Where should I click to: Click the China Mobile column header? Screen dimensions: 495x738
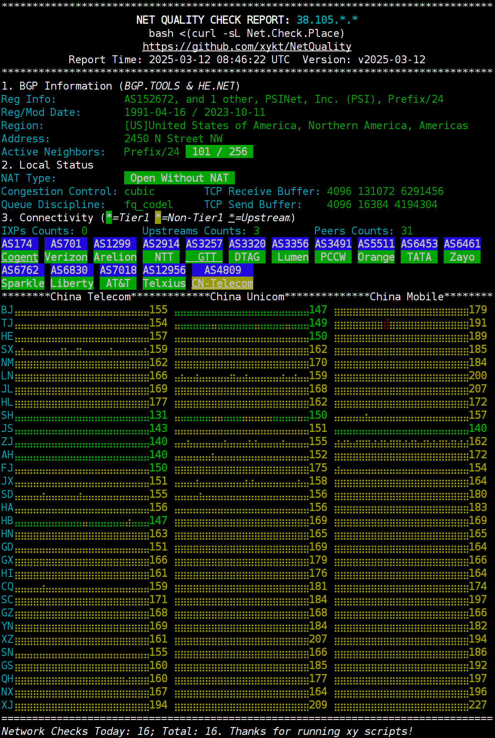point(407,297)
